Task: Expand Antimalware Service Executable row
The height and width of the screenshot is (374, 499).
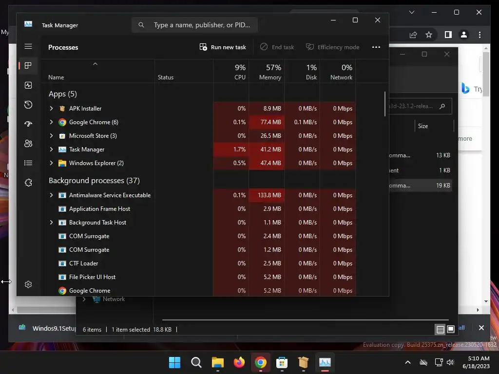Action: (51, 195)
